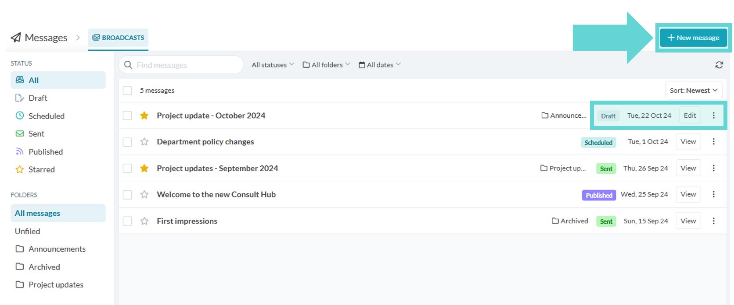Screen dimensions: 734x305
Task: Open the All folders filter dropdown
Action: pos(326,65)
